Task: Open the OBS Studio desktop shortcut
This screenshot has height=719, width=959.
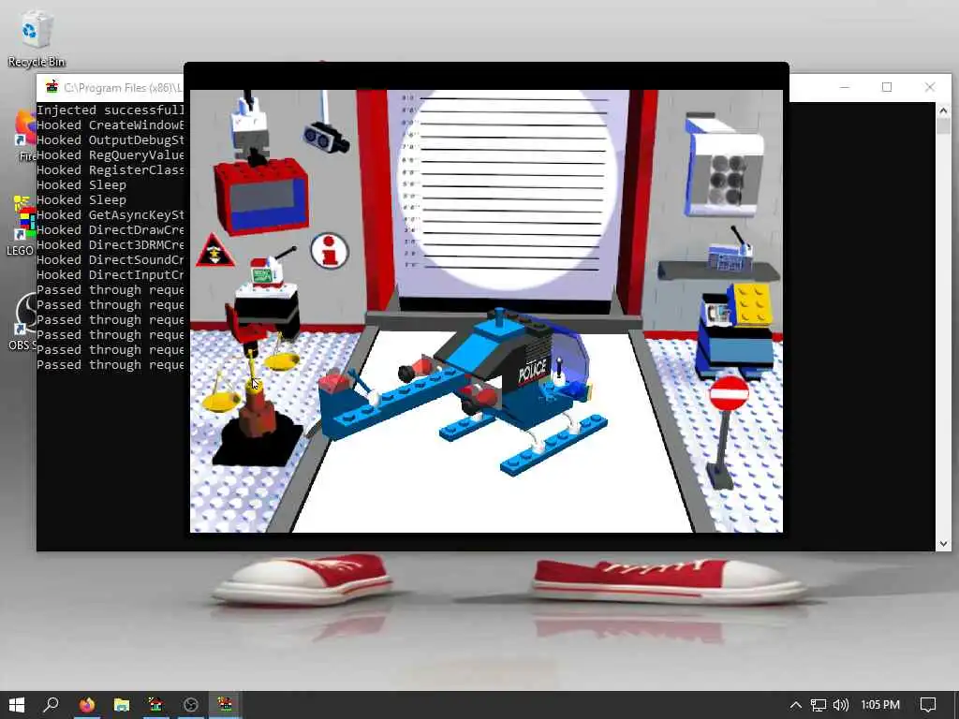Action: (23, 322)
